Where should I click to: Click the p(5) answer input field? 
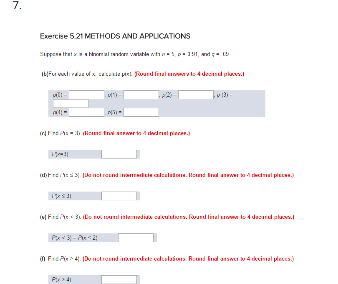[141, 112]
